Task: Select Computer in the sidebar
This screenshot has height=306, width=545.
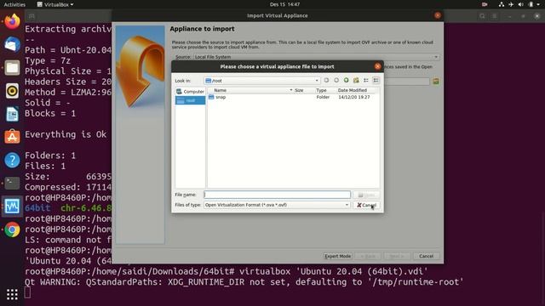Action: coord(190,92)
